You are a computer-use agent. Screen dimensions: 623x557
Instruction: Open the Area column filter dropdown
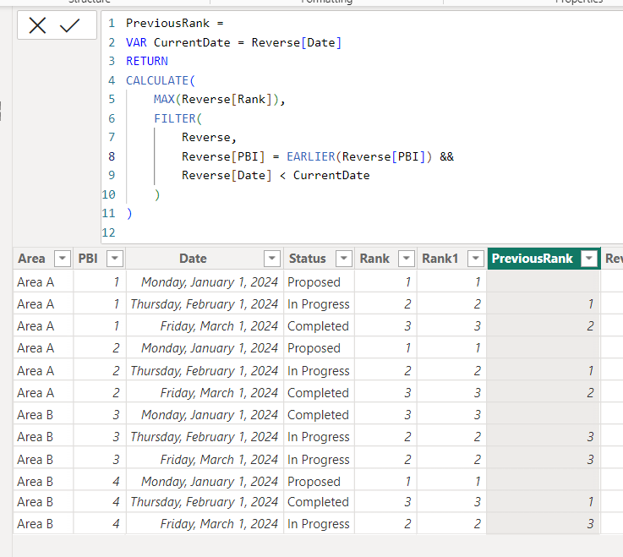pos(63,259)
